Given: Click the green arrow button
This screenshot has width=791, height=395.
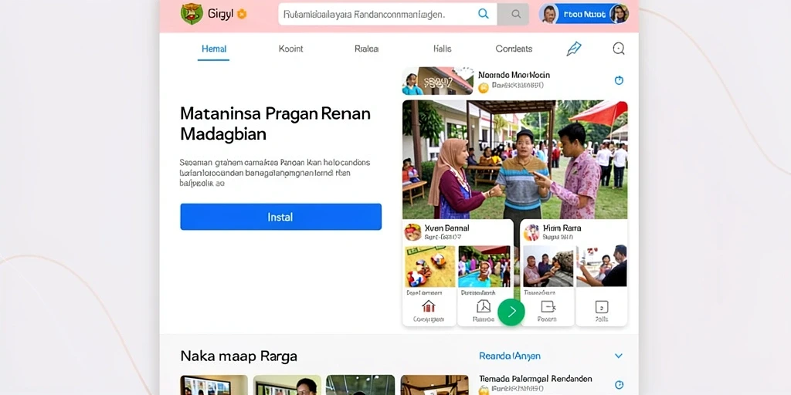Looking at the screenshot, I should [511, 312].
